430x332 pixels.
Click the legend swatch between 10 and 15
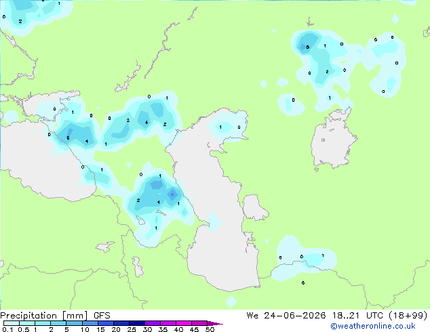[x=90, y=323]
